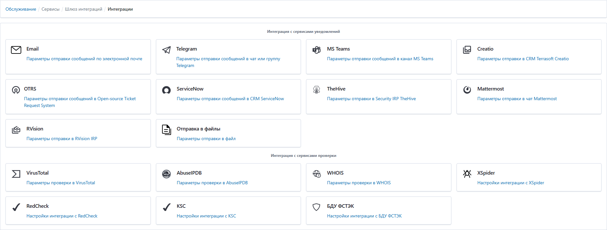
Task: Click the TheHive card title
Action: tap(336, 89)
